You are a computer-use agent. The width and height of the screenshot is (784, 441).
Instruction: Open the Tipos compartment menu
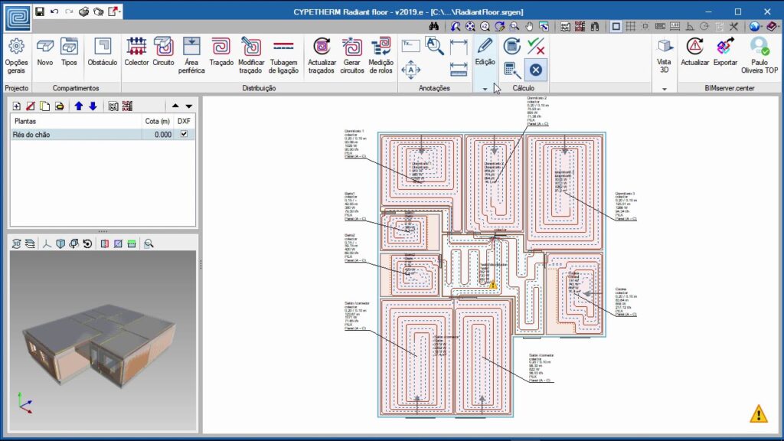[69, 53]
